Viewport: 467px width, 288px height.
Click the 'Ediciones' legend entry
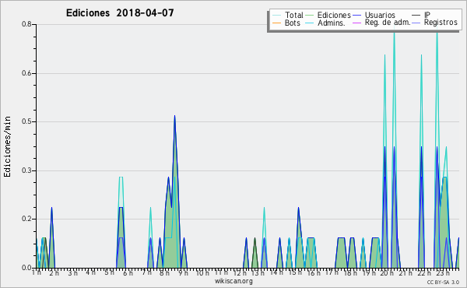click(328, 15)
